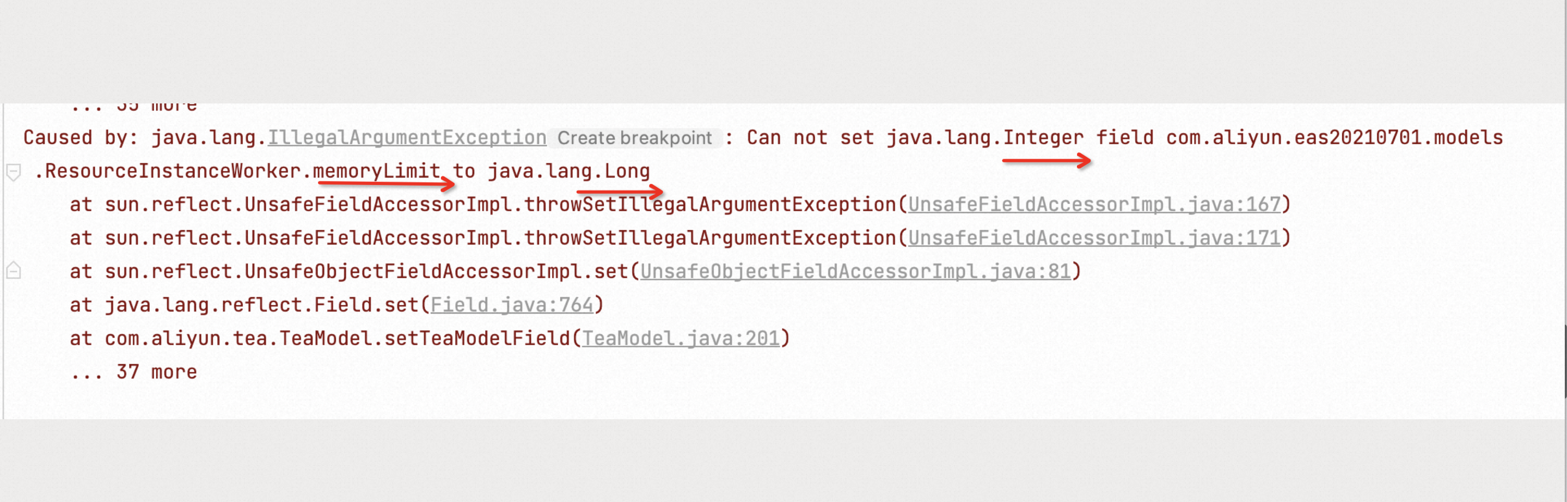Click com.aliyun.eas20210701.models package text
Image resolution: width=1567 pixels, height=502 pixels.
click(x=1333, y=138)
